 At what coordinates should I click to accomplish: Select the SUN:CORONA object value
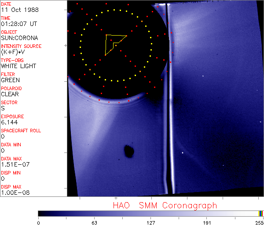19,38
